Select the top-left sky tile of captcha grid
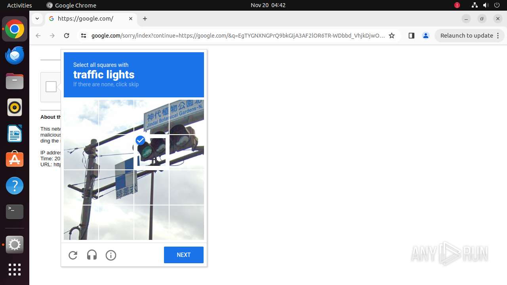Screen dimensions: 507x285 pyautogui.click(x=81, y=117)
